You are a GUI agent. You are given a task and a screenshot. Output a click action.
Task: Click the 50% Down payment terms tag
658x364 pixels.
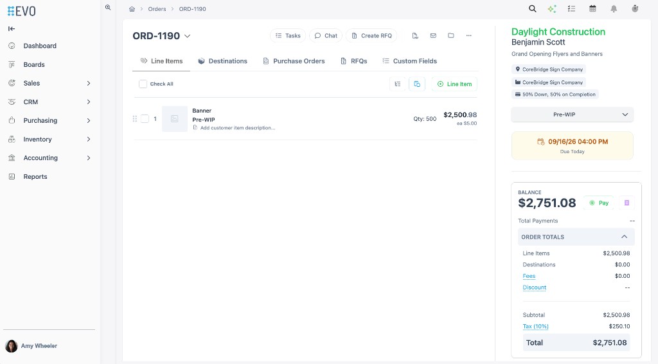click(x=555, y=95)
